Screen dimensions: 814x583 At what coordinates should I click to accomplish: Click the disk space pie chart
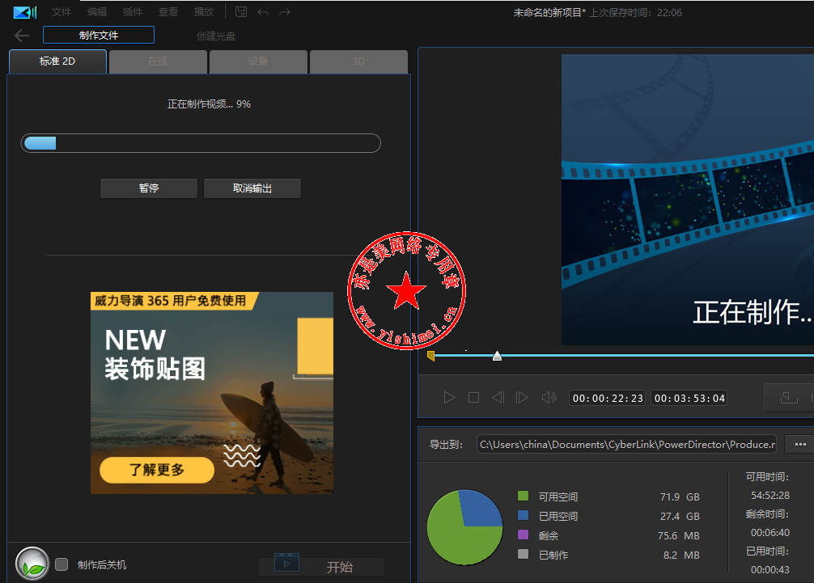(x=464, y=527)
